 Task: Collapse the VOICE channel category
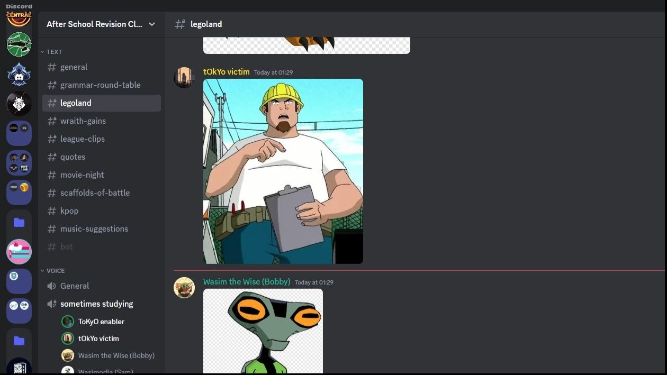[x=52, y=270]
